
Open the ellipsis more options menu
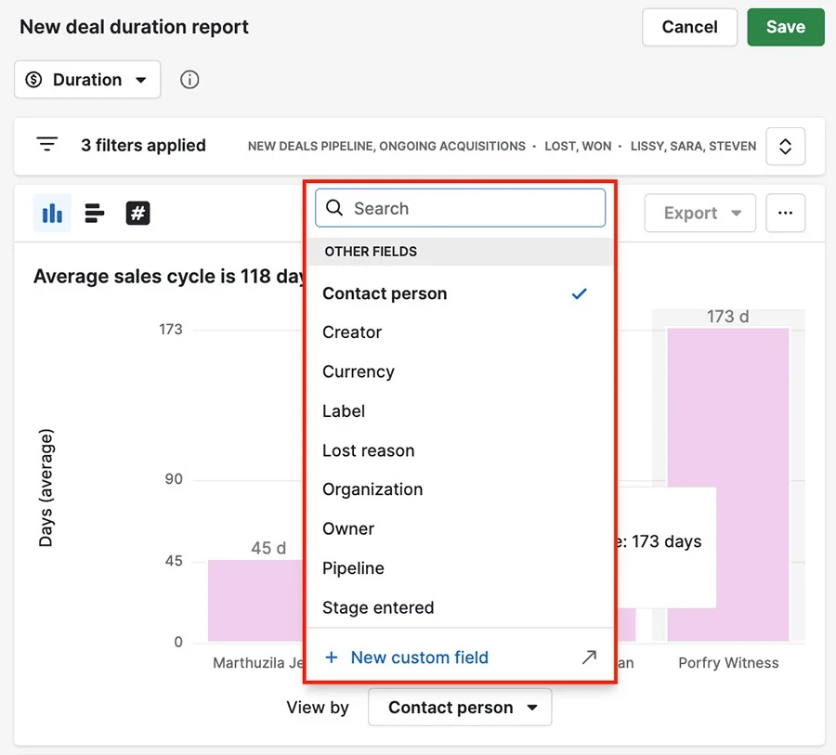pyautogui.click(x=785, y=213)
